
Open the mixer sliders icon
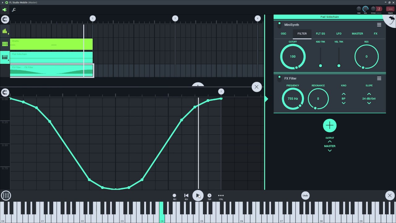pos(6,195)
